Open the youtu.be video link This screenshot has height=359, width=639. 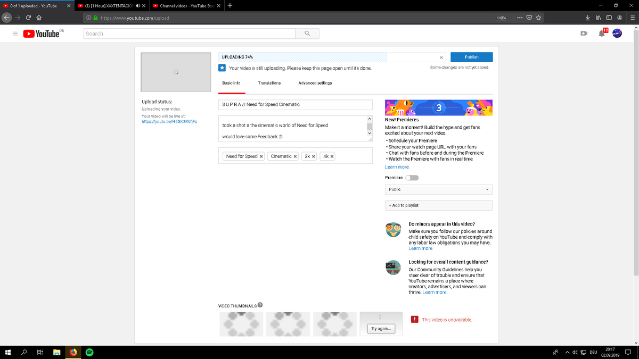[169, 122]
